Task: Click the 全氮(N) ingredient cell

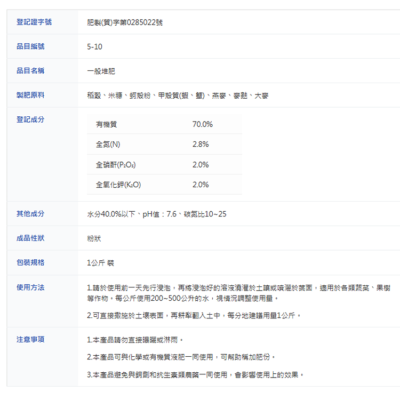Action: [x=108, y=145]
